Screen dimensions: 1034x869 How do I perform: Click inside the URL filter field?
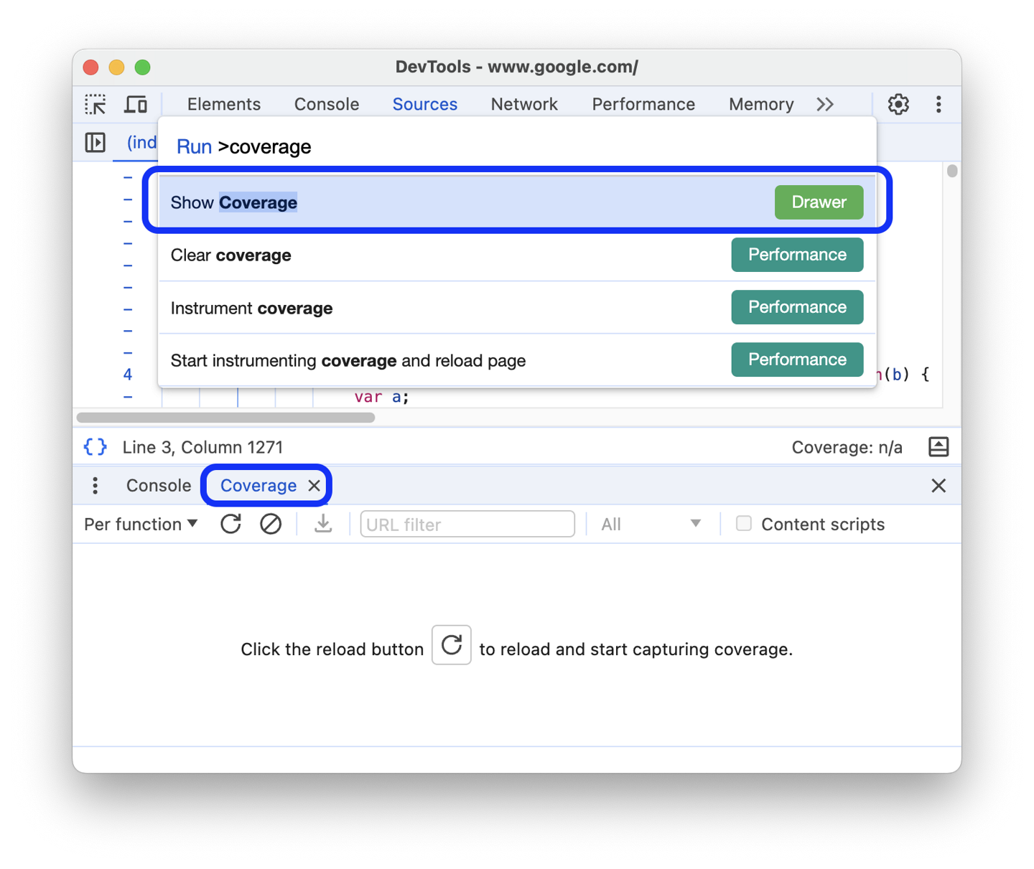467,524
